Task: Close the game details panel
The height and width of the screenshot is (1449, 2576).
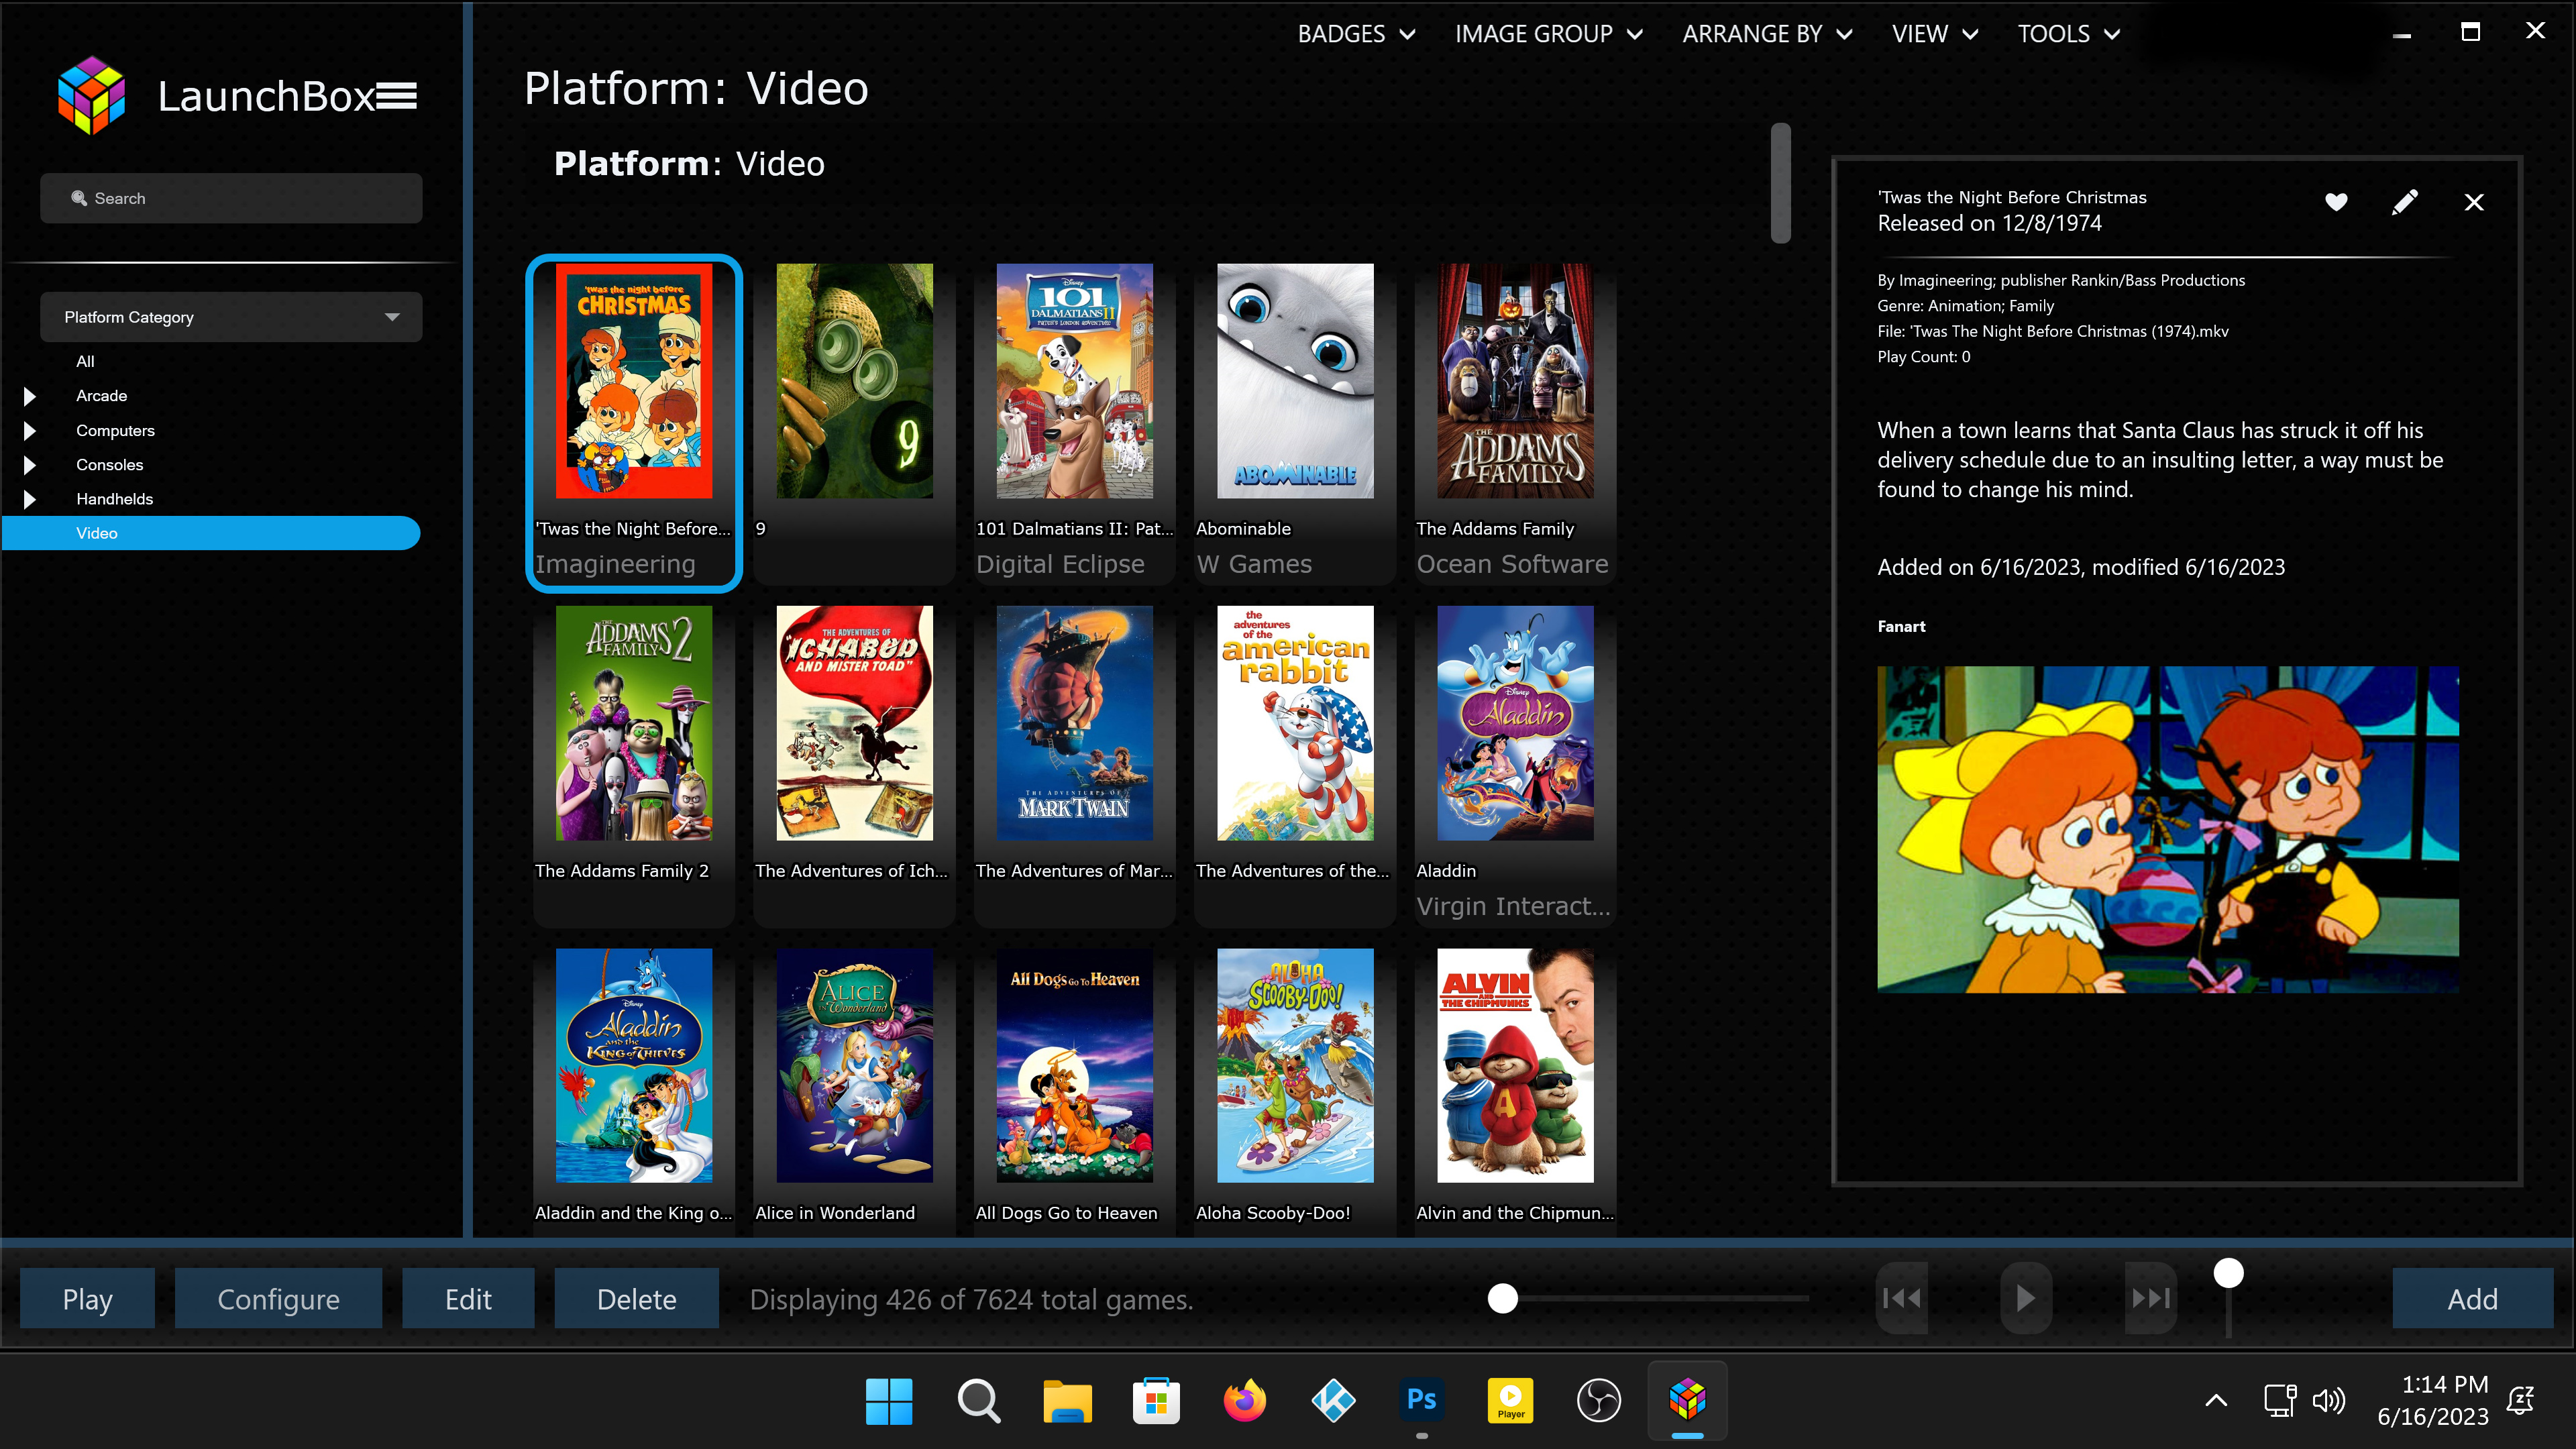Action: tap(2474, 203)
